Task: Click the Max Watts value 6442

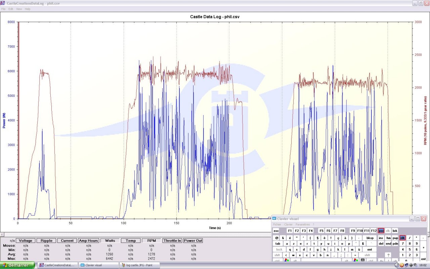Action: coord(110,259)
